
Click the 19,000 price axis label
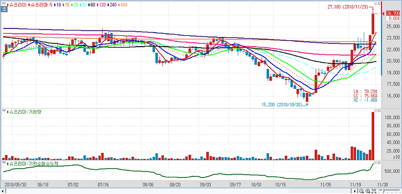point(393,73)
